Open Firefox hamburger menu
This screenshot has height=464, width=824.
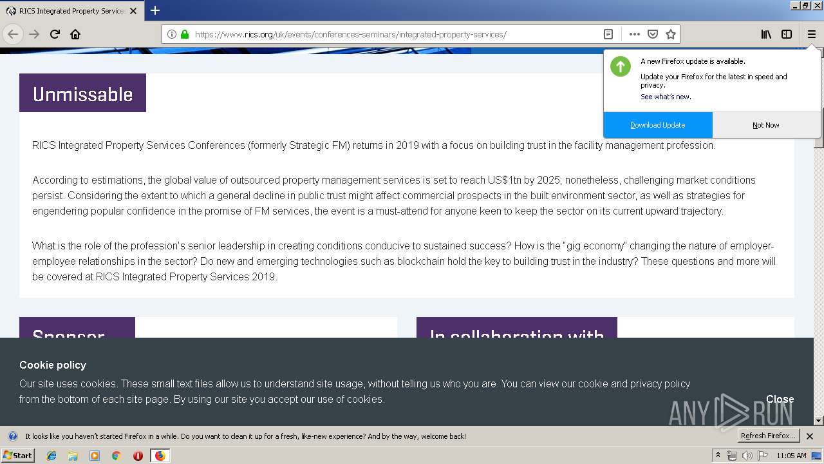(x=811, y=34)
